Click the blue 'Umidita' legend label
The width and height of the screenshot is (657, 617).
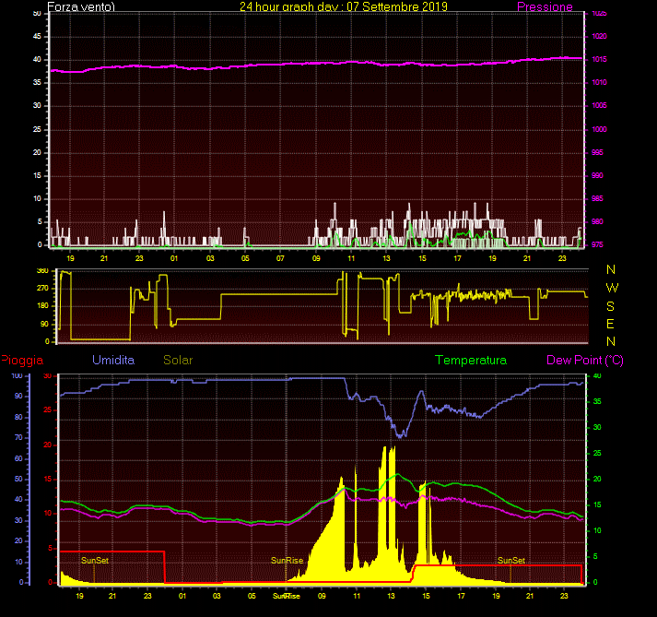point(113,360)
